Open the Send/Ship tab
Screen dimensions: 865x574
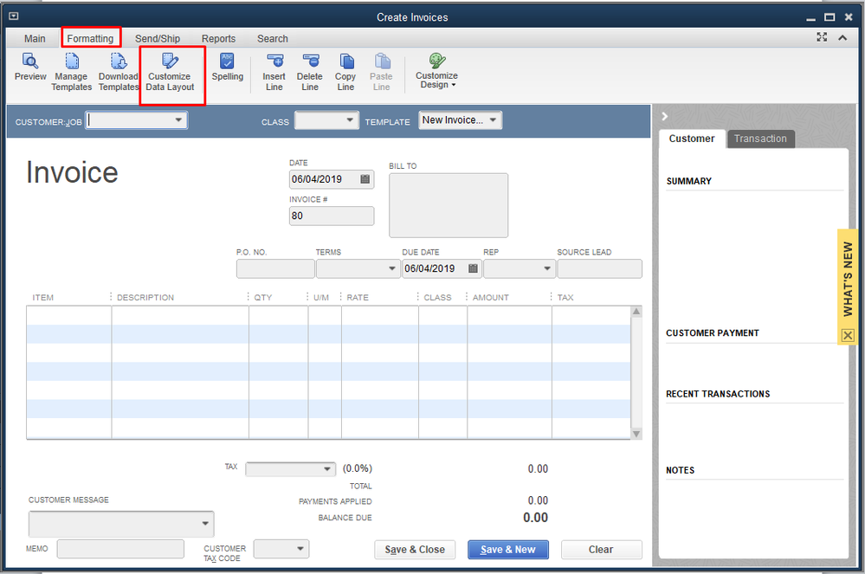point(158,39)
